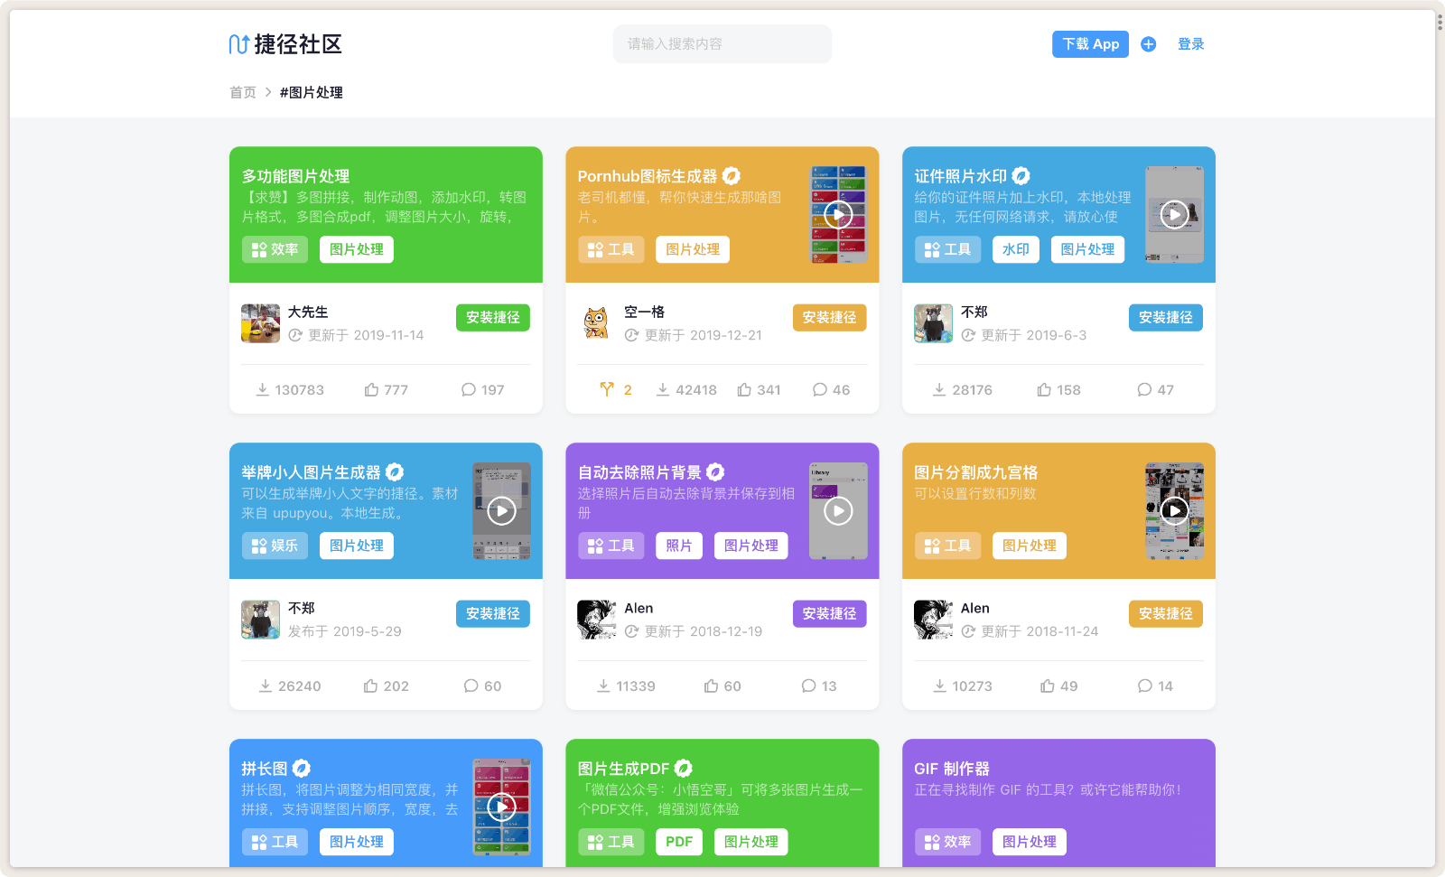Focus the 请输入搜索内容 search field
1445x877 pixels.
(722, 44)
